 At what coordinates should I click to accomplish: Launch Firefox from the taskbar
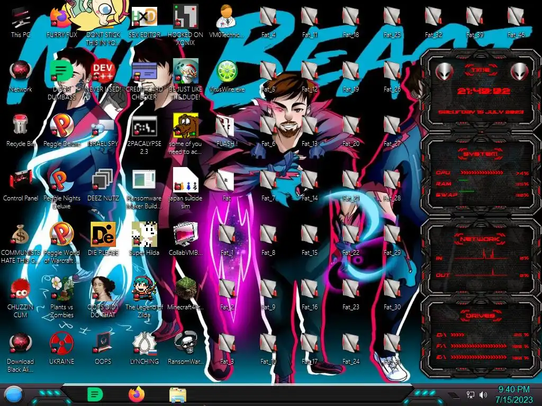(137, 394)
